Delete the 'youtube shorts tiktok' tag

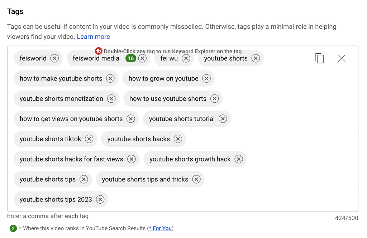tap(89, 139)
